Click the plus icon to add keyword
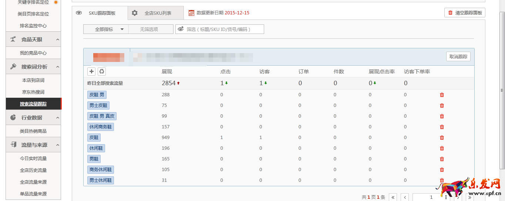The width and height of the screenshot is (505, 201). tap(92, 71)
